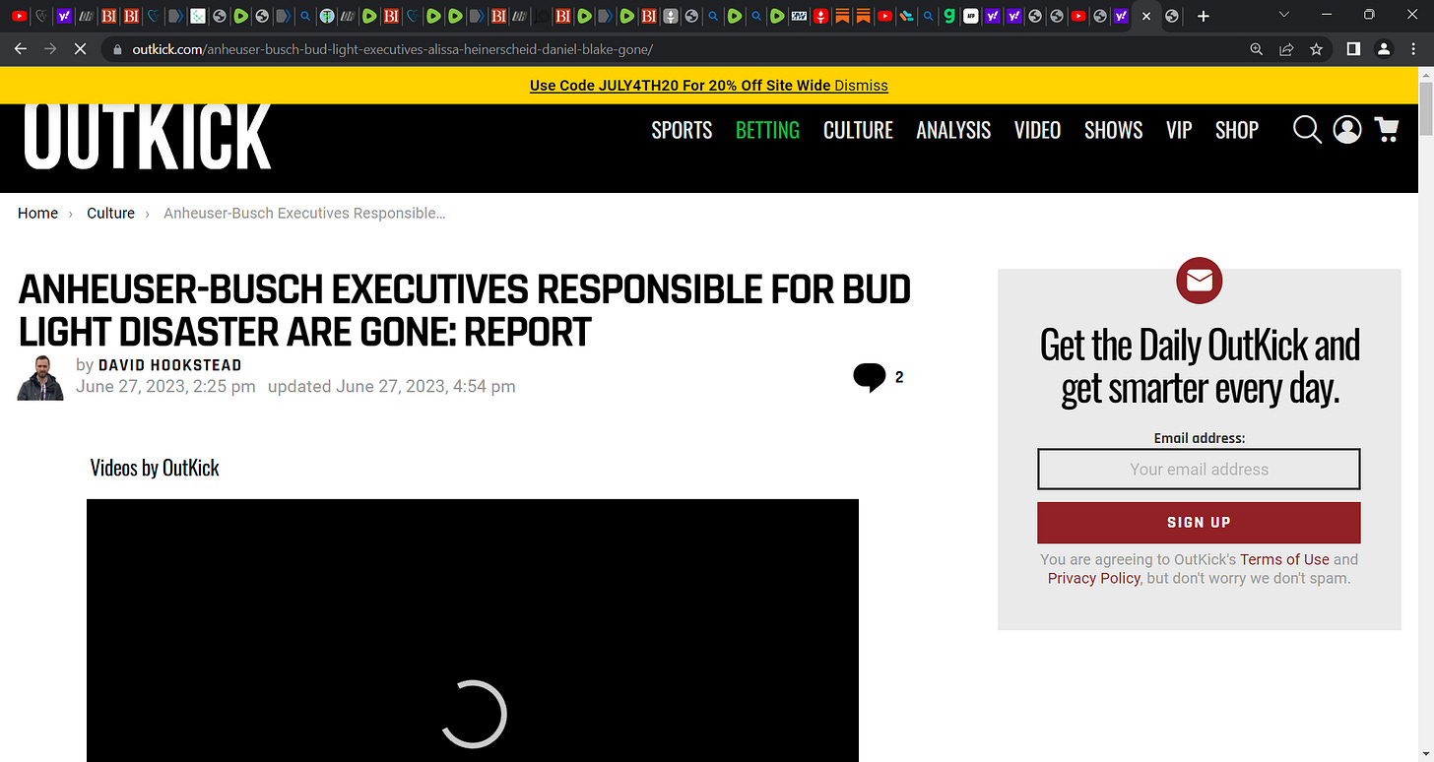Open the Shows section
This screenshot has width=1434, height=762.
1113,130
